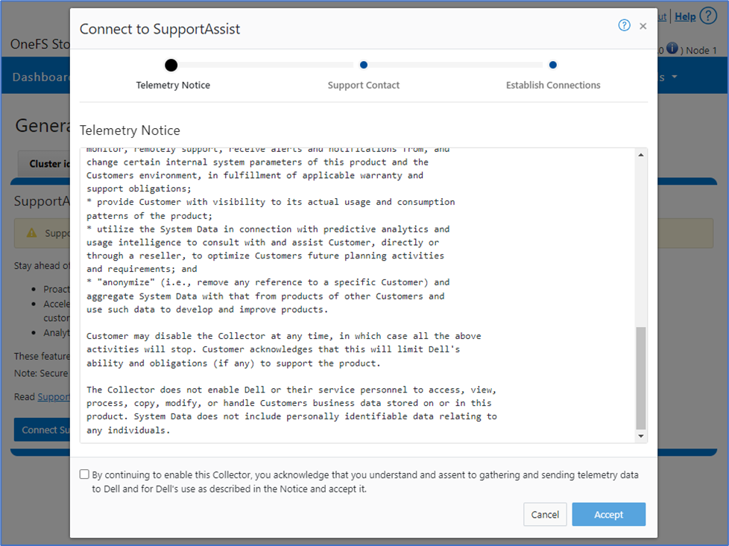Click the Telemetry Notice step circle
729x546 pixels.
171,66
